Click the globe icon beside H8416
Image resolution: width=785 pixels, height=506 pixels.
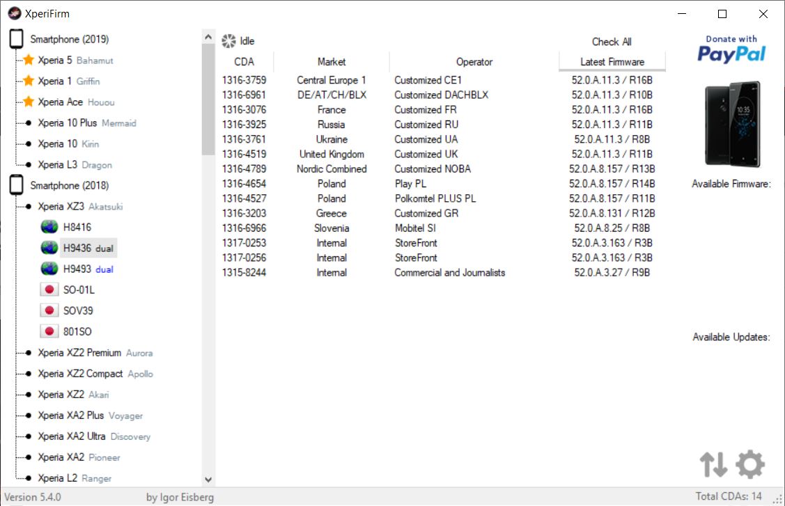(49, 227)
